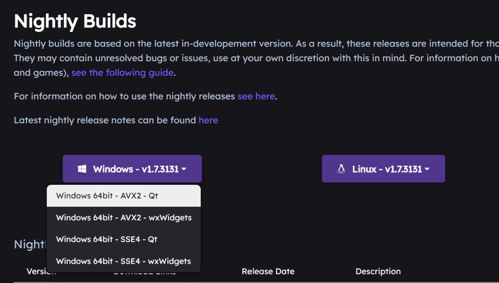Image resolution: width=499 pixels, height=283 pixels.
Task: Click the Nightly Builds page heading
Action: [x=75, y=21]
